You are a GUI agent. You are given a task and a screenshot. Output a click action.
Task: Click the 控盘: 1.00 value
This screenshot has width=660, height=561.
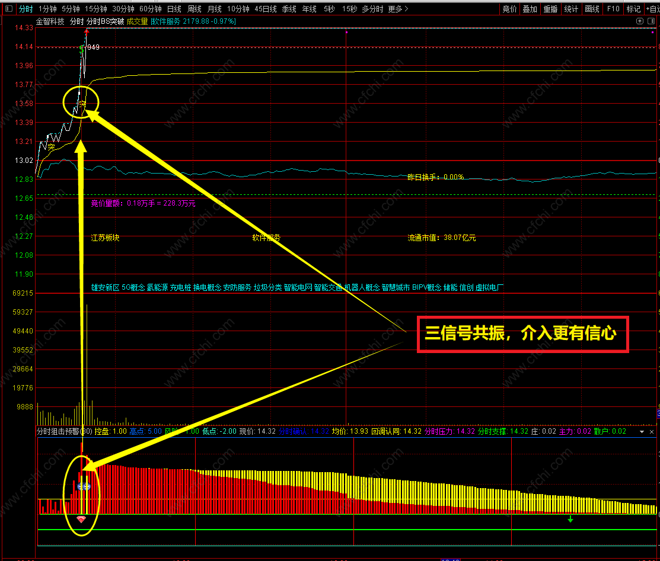click(110, 431)
